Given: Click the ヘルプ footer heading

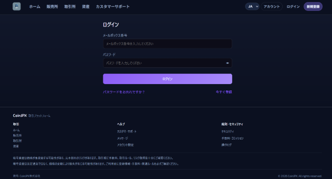Looking at the screenshot, I should [121, 124].
